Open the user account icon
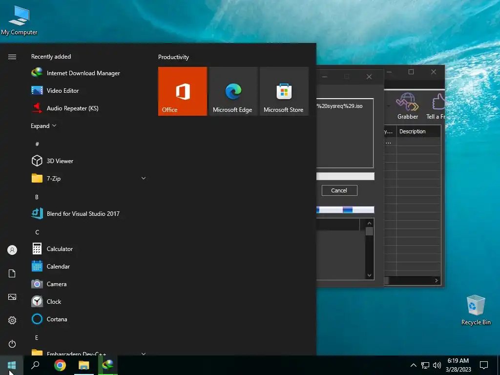 12,250
